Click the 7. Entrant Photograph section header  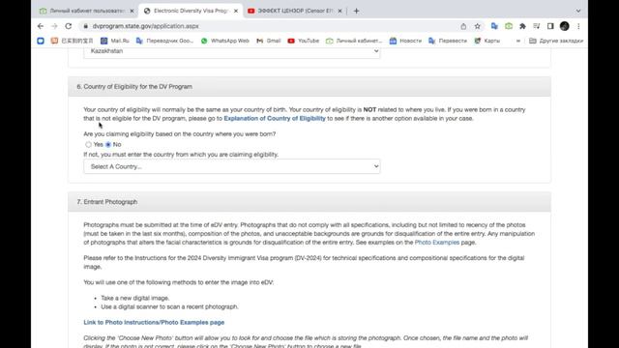[309, 202]
